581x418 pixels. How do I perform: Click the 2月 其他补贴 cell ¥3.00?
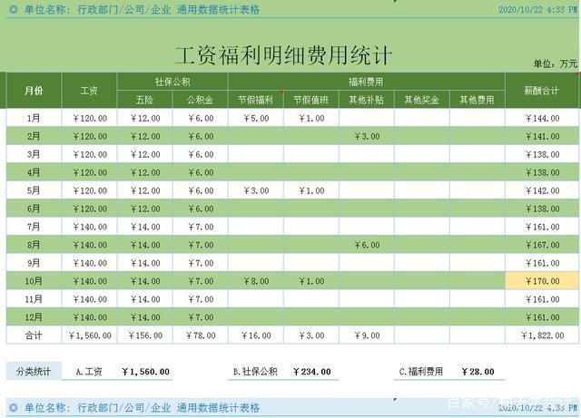tap(367, 136)
